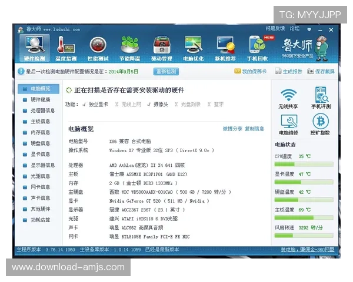Select 网卡信息 sidebar item
The image size is (353, 282).
(x=38, y=187)
